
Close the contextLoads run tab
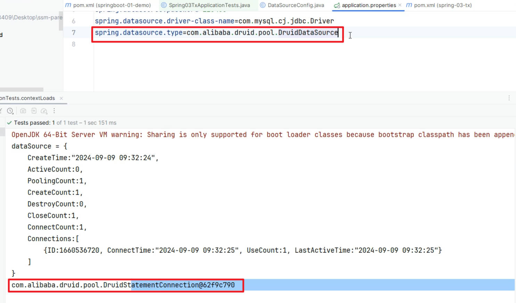tap(61, 98)
